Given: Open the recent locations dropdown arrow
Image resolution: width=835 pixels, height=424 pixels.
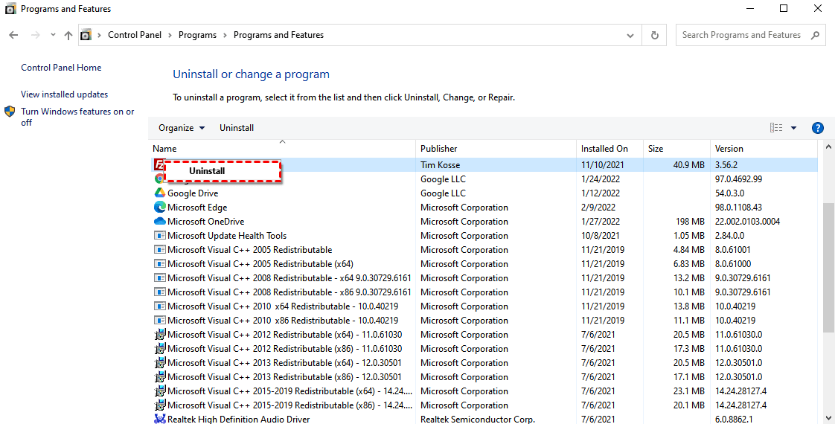Looking at the screenshot, I should tap(53, 35).
